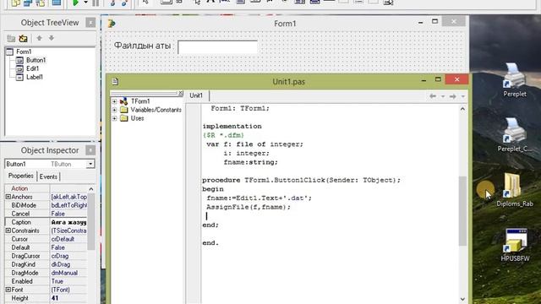This screenshot has width=541, height=304.
Task: Click the Object Inspector scrollbar up arrow
Action: [x=91, y=189]
